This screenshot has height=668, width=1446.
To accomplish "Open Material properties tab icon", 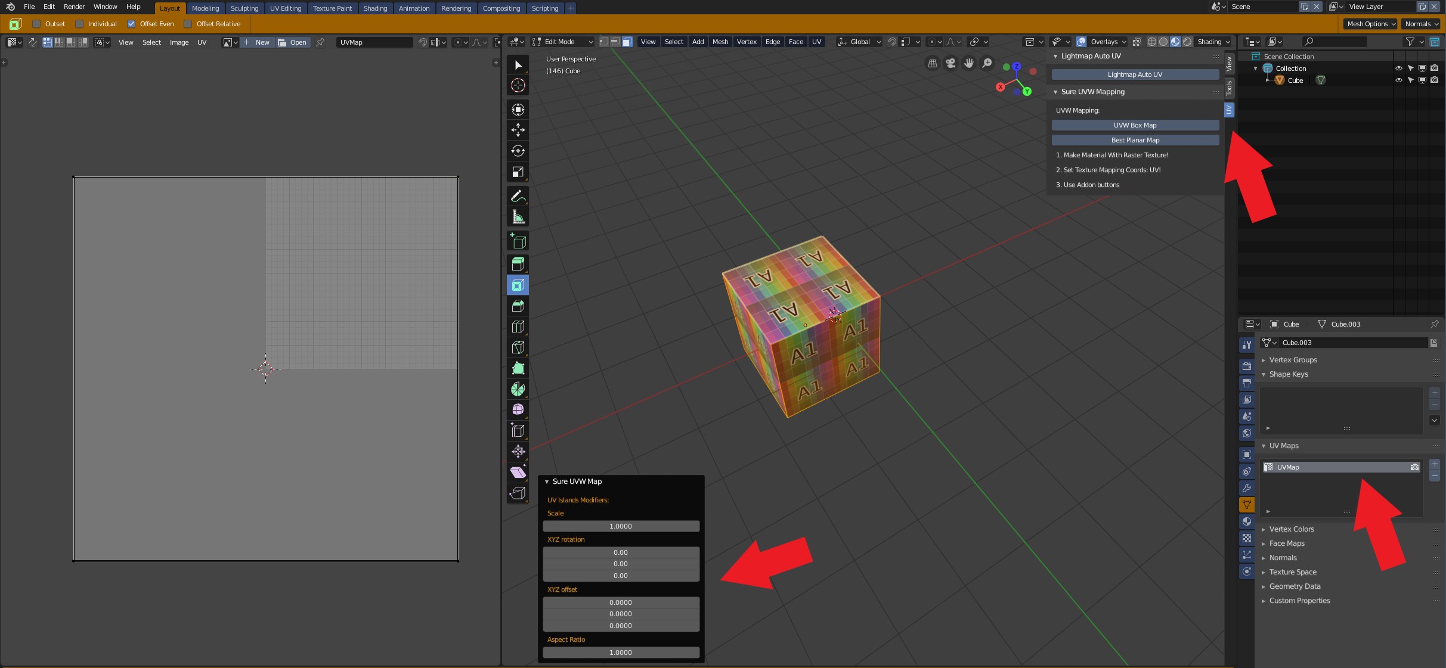I will (x=1246, y=521).
